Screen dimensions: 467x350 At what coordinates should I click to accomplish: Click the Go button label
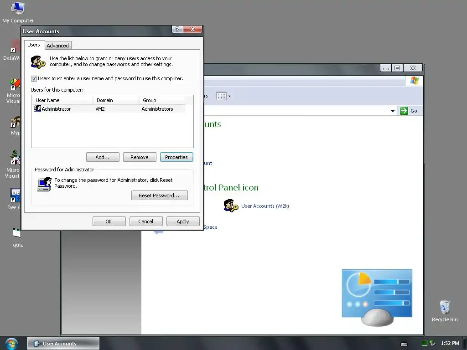coord(414,111)
